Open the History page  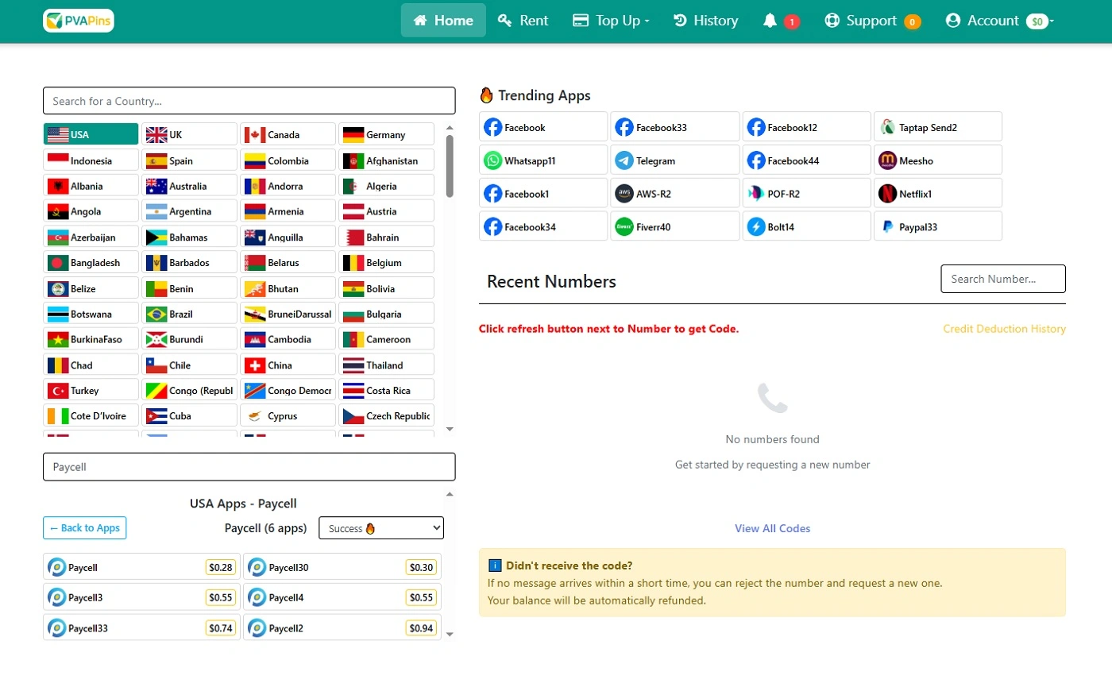pos(705,21)
